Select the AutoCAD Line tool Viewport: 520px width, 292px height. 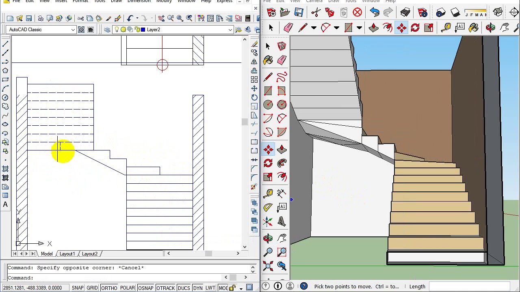[5, 44]
